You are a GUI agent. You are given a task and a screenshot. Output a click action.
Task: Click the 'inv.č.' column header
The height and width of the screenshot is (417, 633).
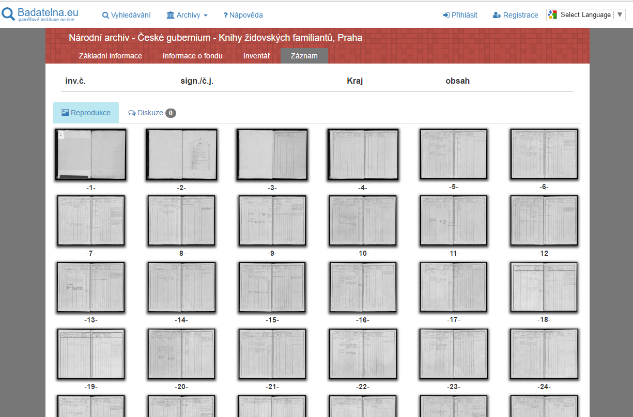(x=75, y=81)
